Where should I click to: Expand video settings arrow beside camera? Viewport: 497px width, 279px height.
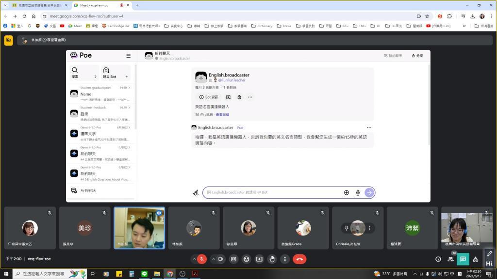(x=213, y=259)
